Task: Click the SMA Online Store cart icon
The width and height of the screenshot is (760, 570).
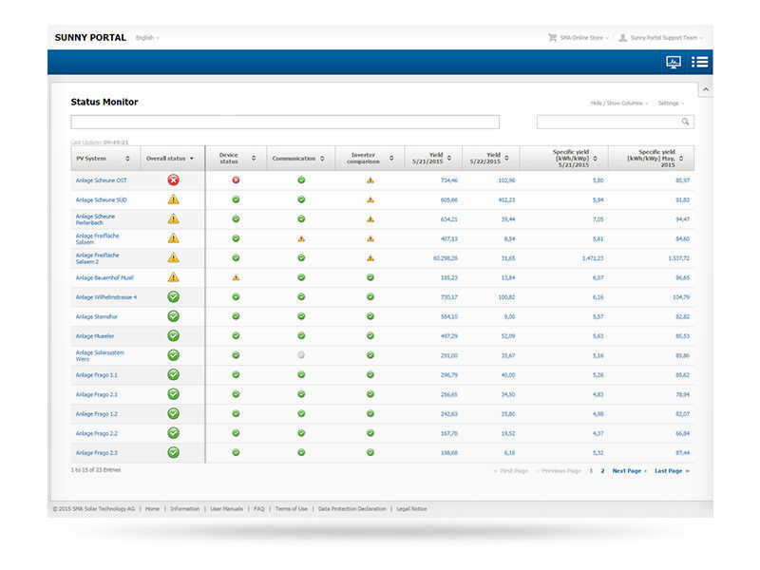Action: click(x=552, y=38)
